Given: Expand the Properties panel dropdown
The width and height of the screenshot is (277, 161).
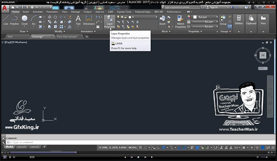Looking at the screenshot, I should click(x=195, y=31).
